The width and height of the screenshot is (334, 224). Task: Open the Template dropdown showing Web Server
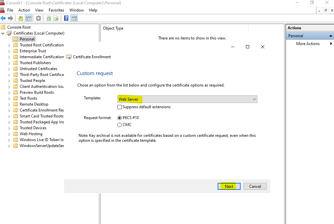(187, 99)
